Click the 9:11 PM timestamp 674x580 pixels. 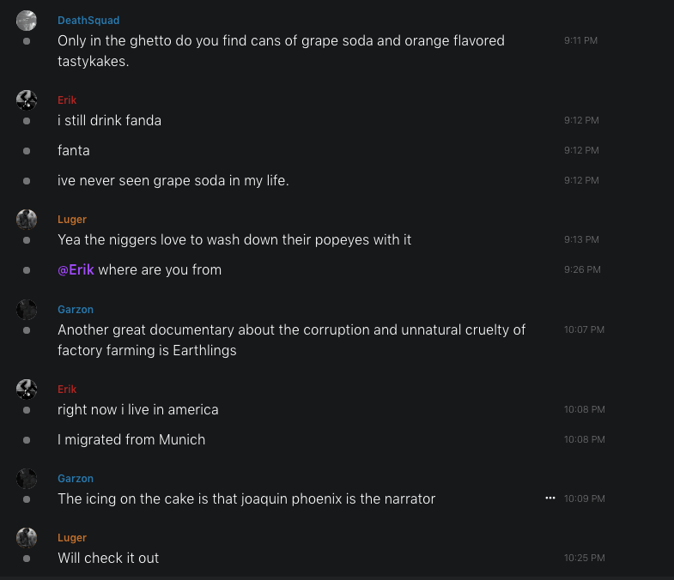point(581,40)
